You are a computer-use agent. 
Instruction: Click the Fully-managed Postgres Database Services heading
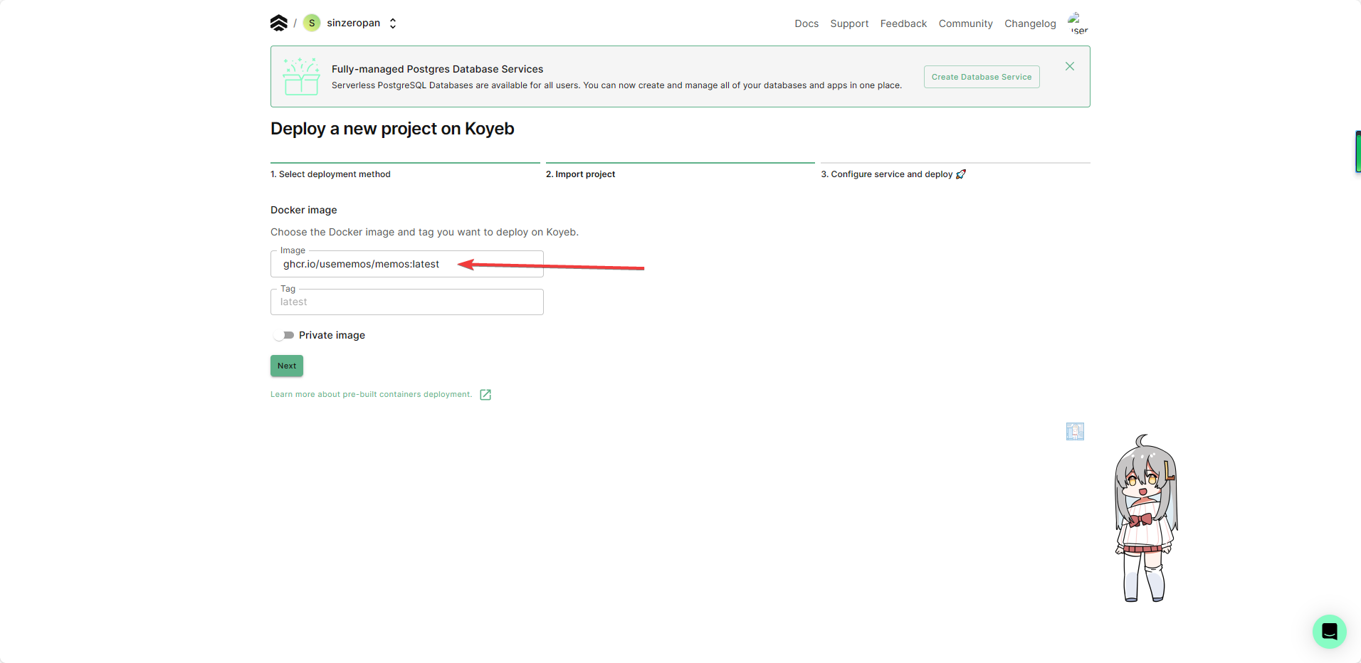point(437,69)
